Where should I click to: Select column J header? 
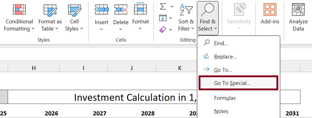(131, 68)
